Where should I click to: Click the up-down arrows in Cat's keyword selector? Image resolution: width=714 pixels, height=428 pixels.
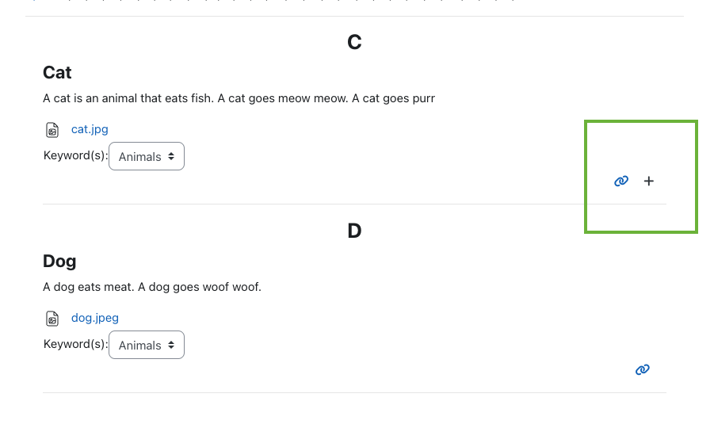click(x=171, y=156)
